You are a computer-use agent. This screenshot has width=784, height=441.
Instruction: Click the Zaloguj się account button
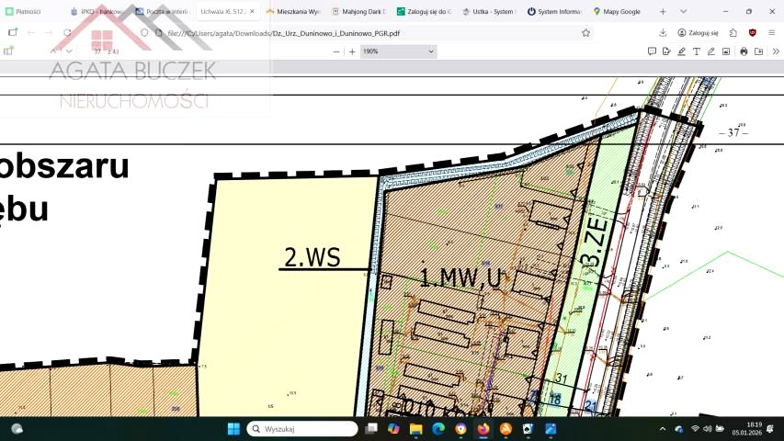[699, 32]
